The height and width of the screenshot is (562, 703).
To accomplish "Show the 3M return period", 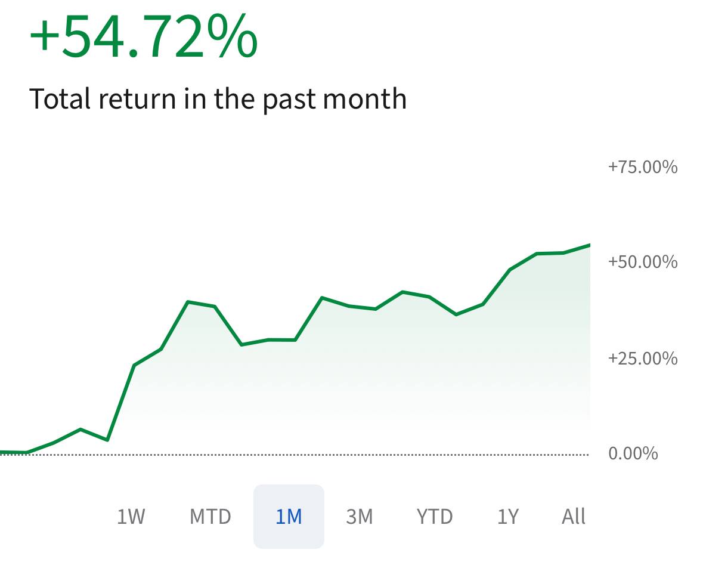I will (x=359, y=516).
